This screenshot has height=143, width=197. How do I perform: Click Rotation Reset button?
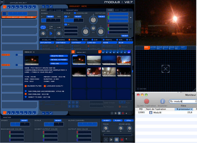(102, 16)
